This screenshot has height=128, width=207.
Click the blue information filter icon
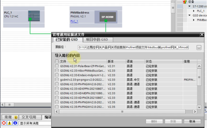click(x=15, y=123)
